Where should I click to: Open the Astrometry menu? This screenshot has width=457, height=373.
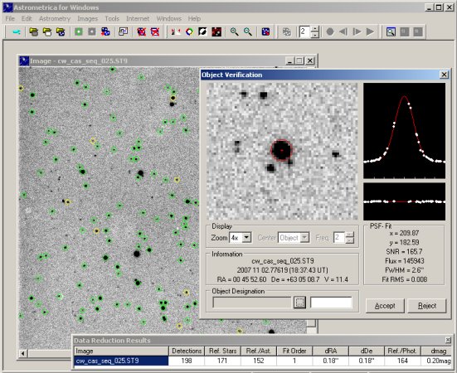[55, 18]
